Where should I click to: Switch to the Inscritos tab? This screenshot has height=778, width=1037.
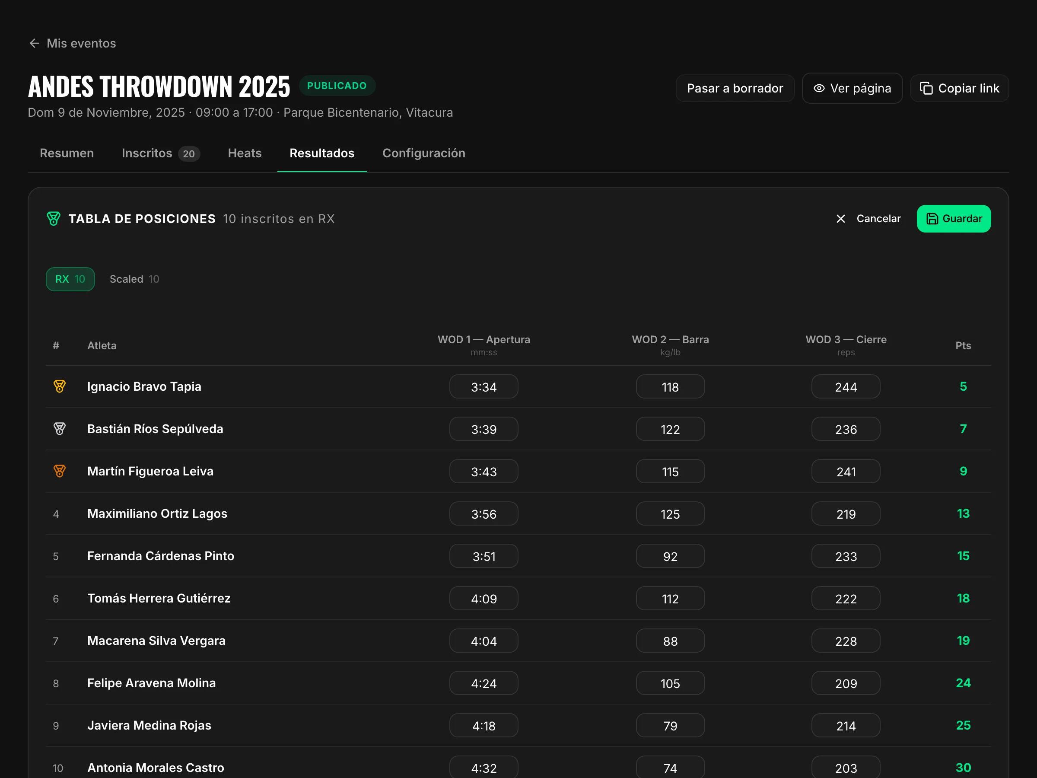pos(161,153)
